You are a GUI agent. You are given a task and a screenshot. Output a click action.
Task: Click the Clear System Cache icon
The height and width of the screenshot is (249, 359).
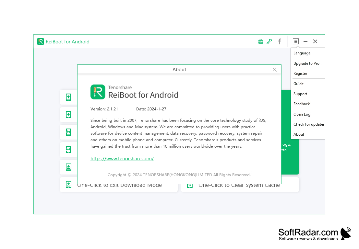[x=190, y=186]
